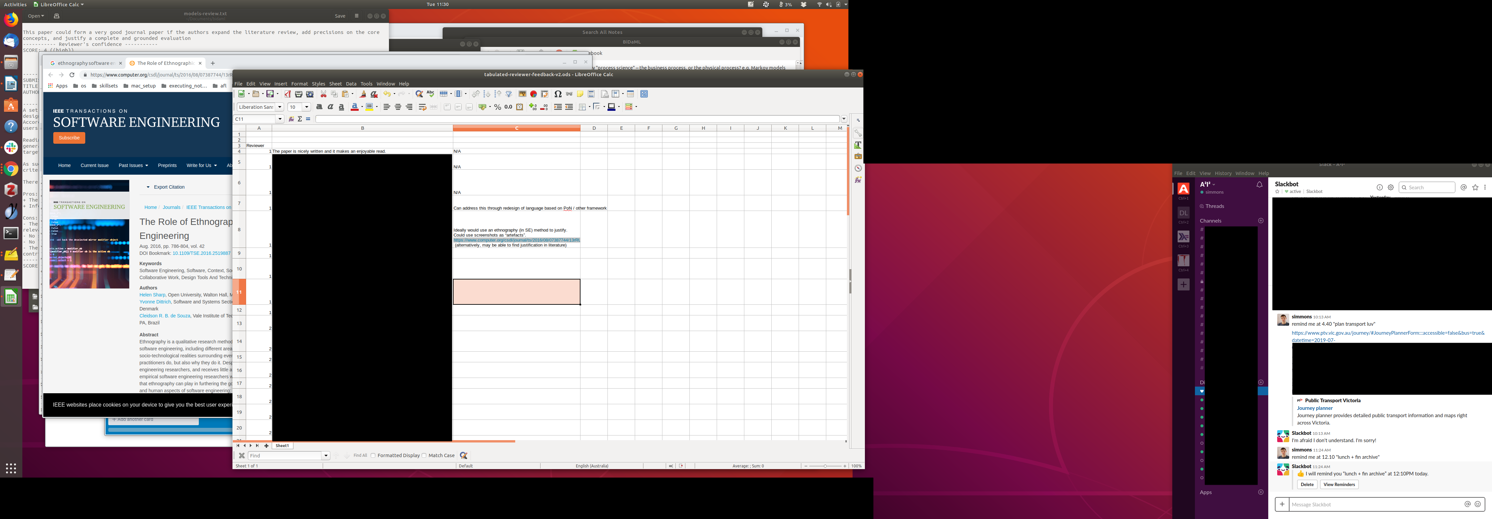
Task: Click the Insert Chart icon
Action: (534, 94)
